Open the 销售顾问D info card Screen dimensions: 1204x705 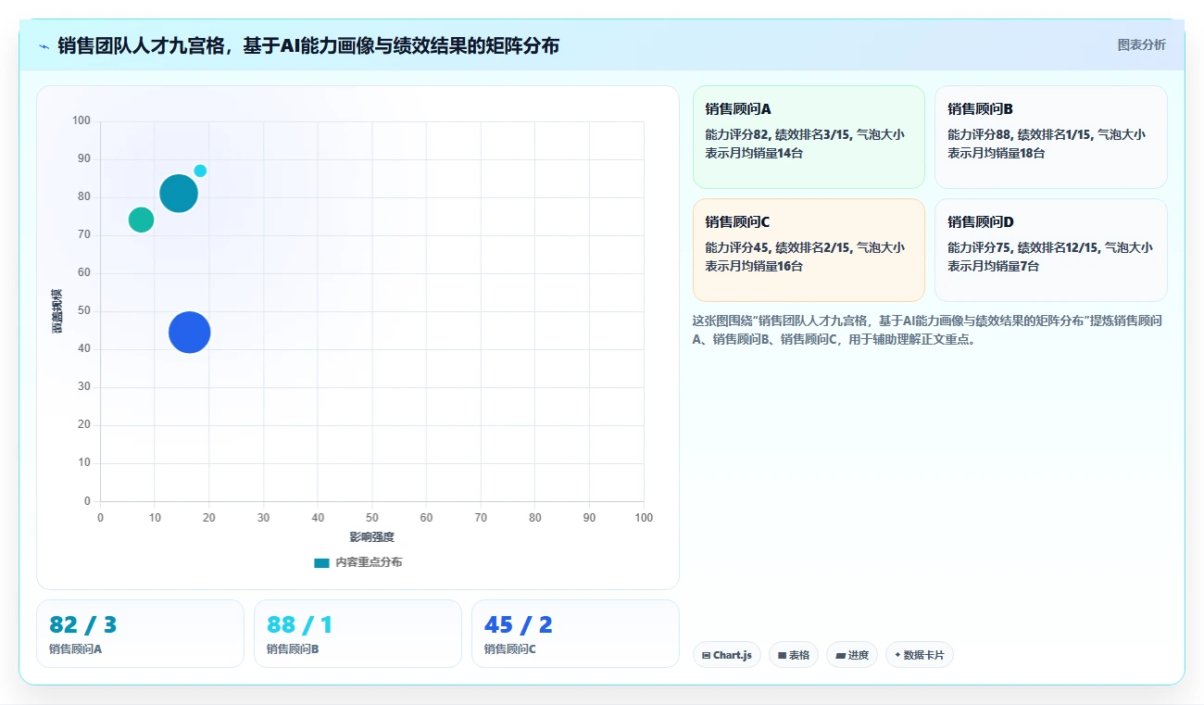(x=1050, y=250)
